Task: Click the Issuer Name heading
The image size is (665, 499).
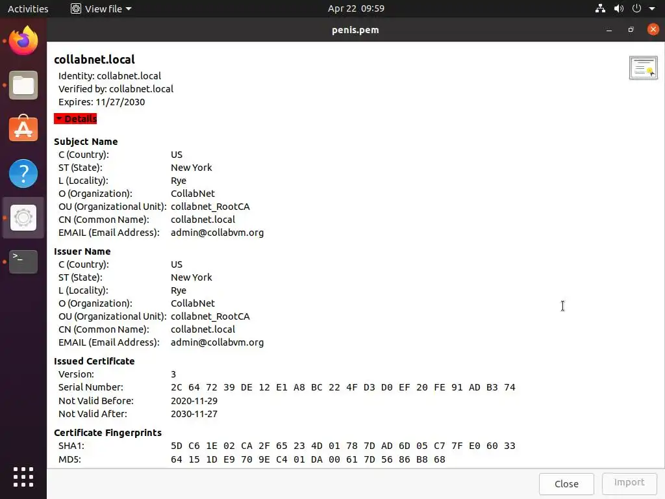Action: pyautogui.click(x=82, y=251)
